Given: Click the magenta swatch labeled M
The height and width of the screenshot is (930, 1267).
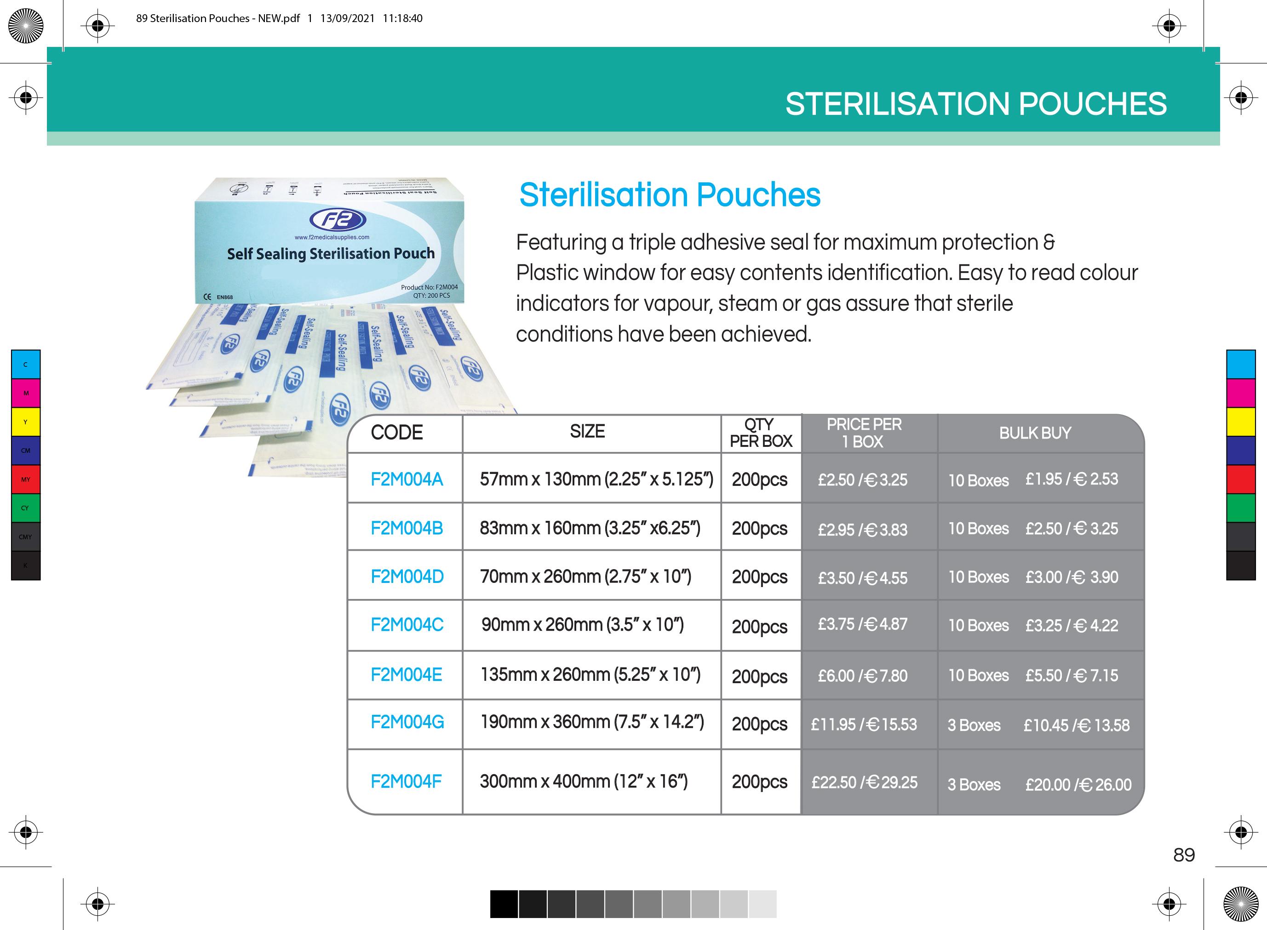Looking at the screenshot, I should [25, 393].
